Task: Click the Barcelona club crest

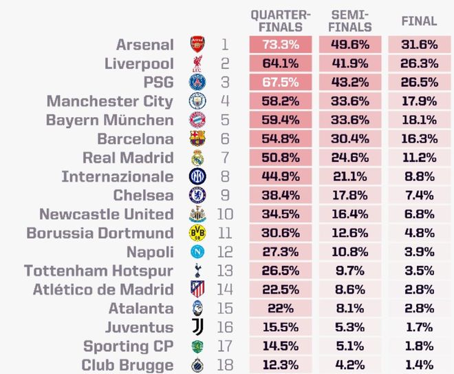Action: click(197, 138)
